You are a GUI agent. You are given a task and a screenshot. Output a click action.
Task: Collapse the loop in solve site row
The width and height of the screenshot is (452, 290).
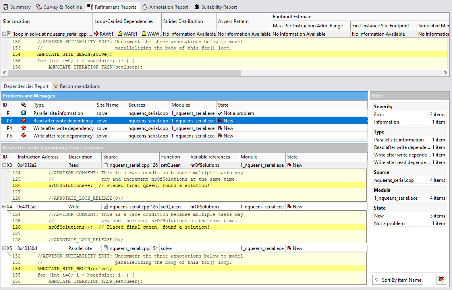click(4, 34)
